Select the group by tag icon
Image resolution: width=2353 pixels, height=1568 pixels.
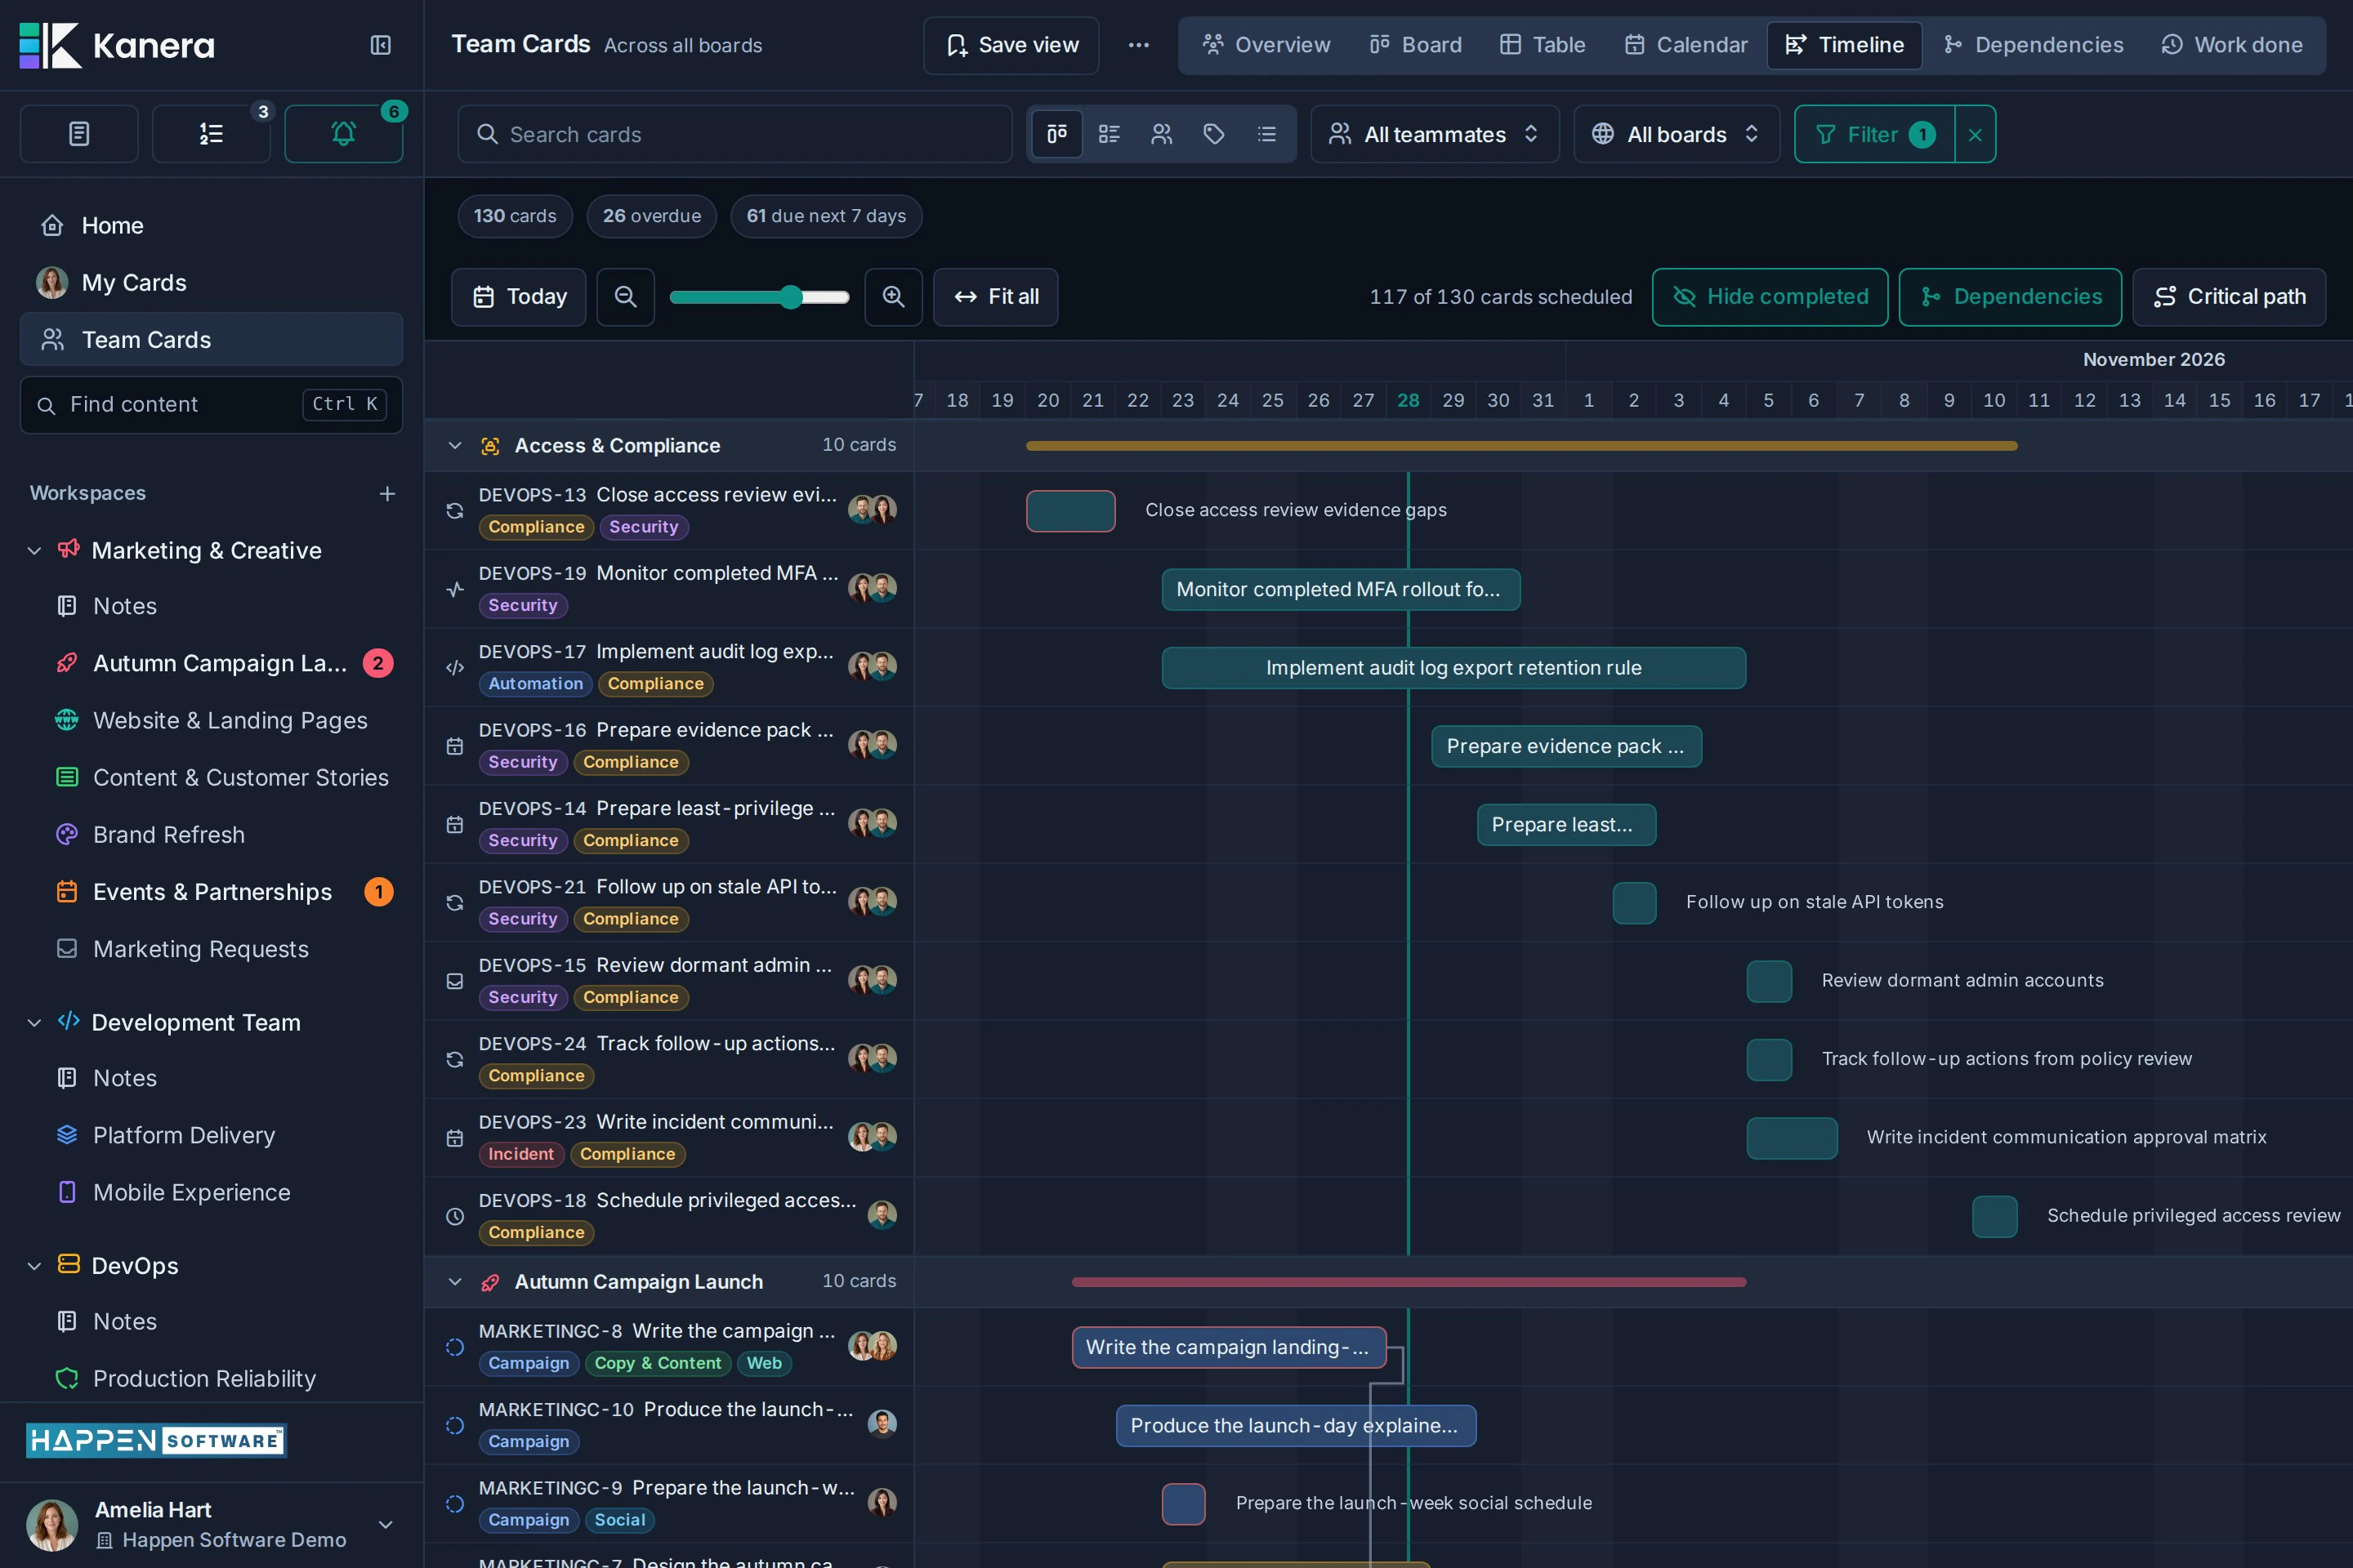(1213, 134)
